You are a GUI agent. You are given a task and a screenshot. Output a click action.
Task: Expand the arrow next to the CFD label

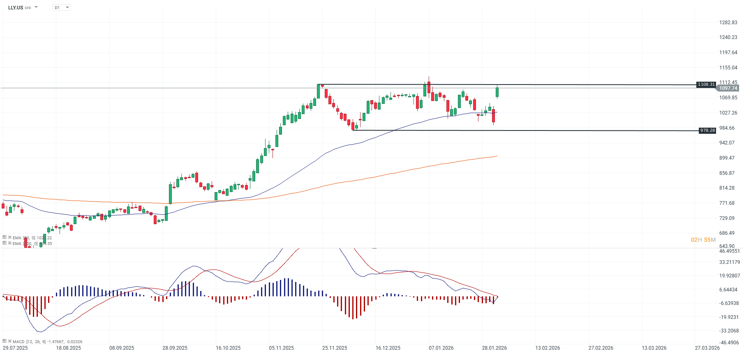pos(36,7)
